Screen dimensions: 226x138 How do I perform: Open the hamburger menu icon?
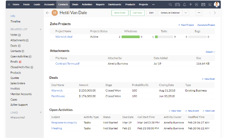[9, 5]
